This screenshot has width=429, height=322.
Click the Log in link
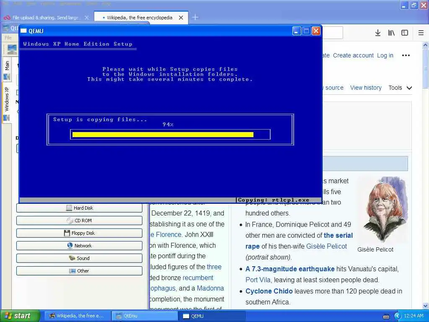tap(385, 55)
